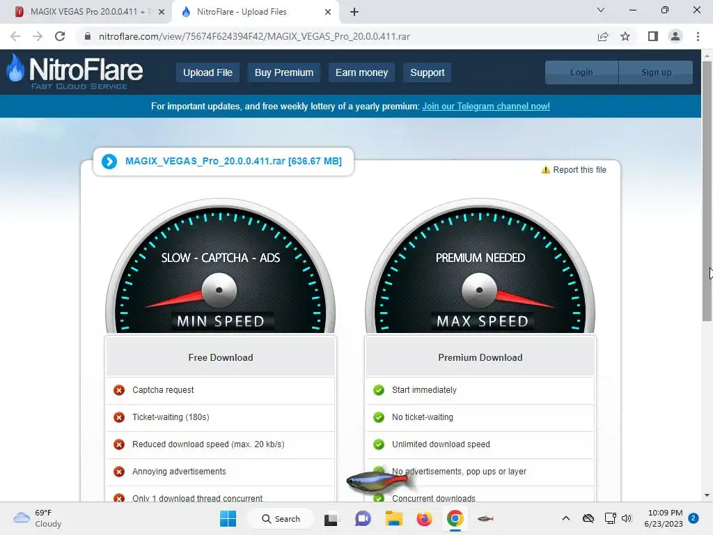Open the Earn money menu item

(x=361, y=72)
